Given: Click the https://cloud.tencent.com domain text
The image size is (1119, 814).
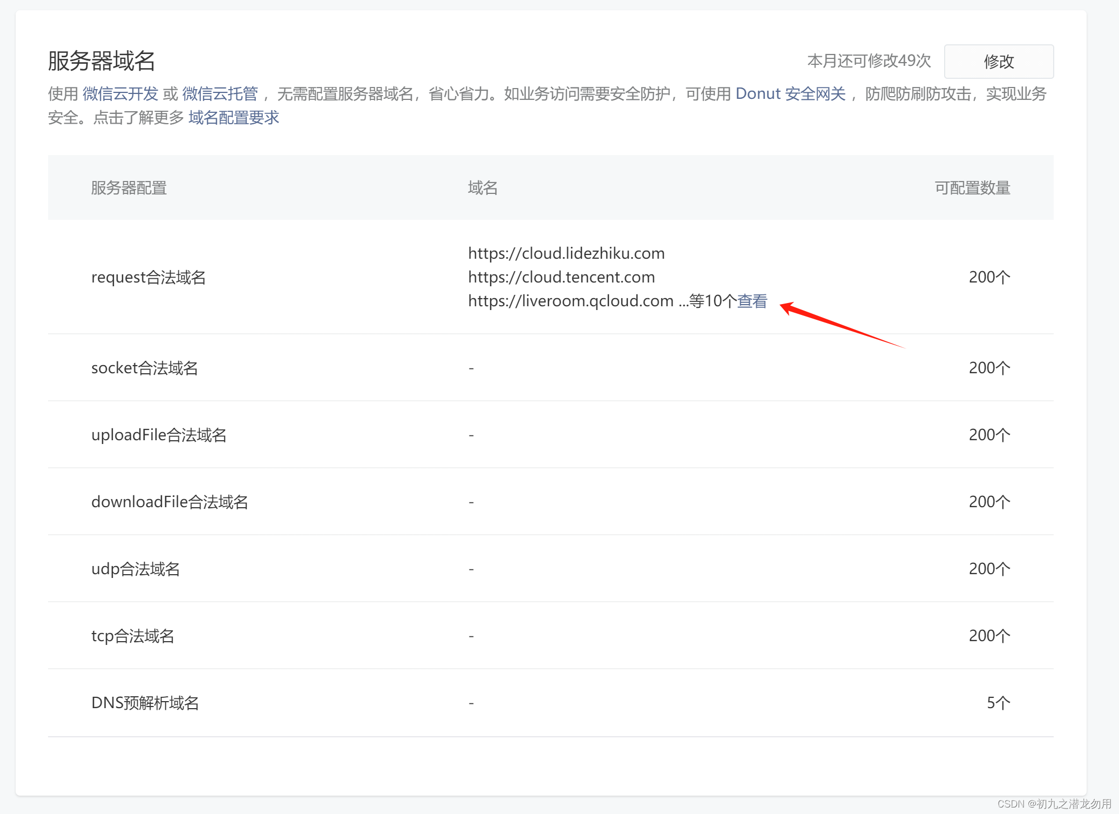Looking at the screenshot, I should 561,277.
